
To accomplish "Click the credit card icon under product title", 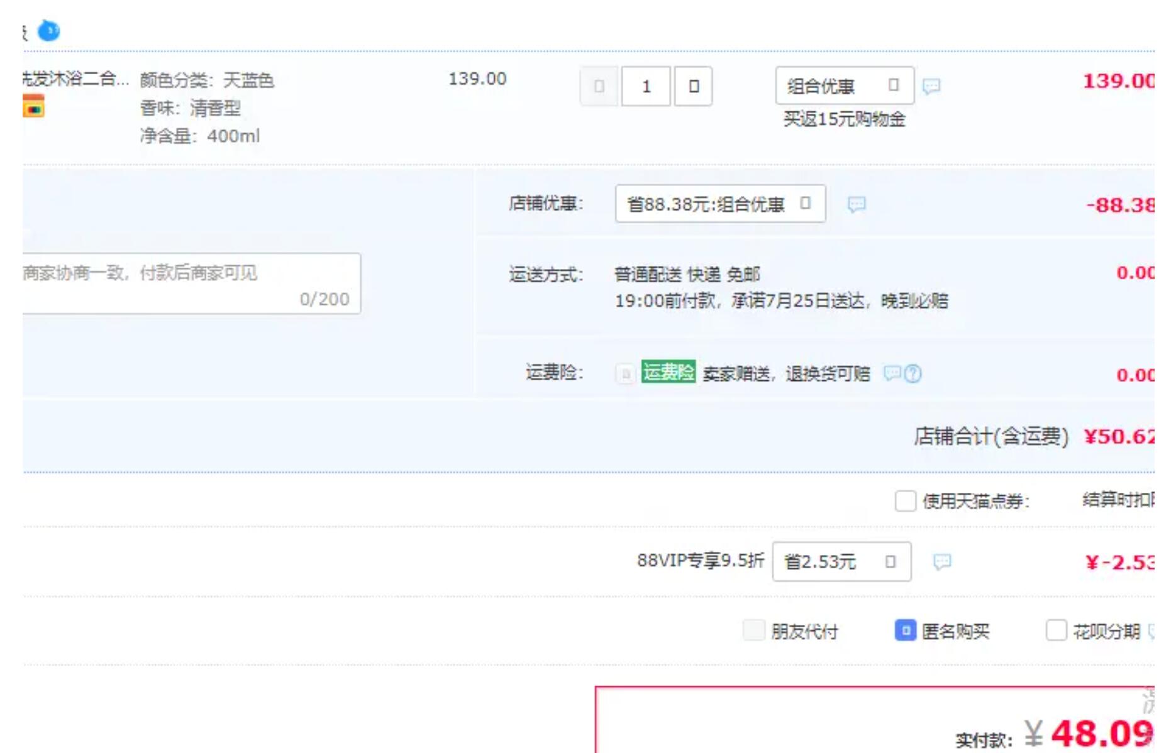I will pos(33,106).
